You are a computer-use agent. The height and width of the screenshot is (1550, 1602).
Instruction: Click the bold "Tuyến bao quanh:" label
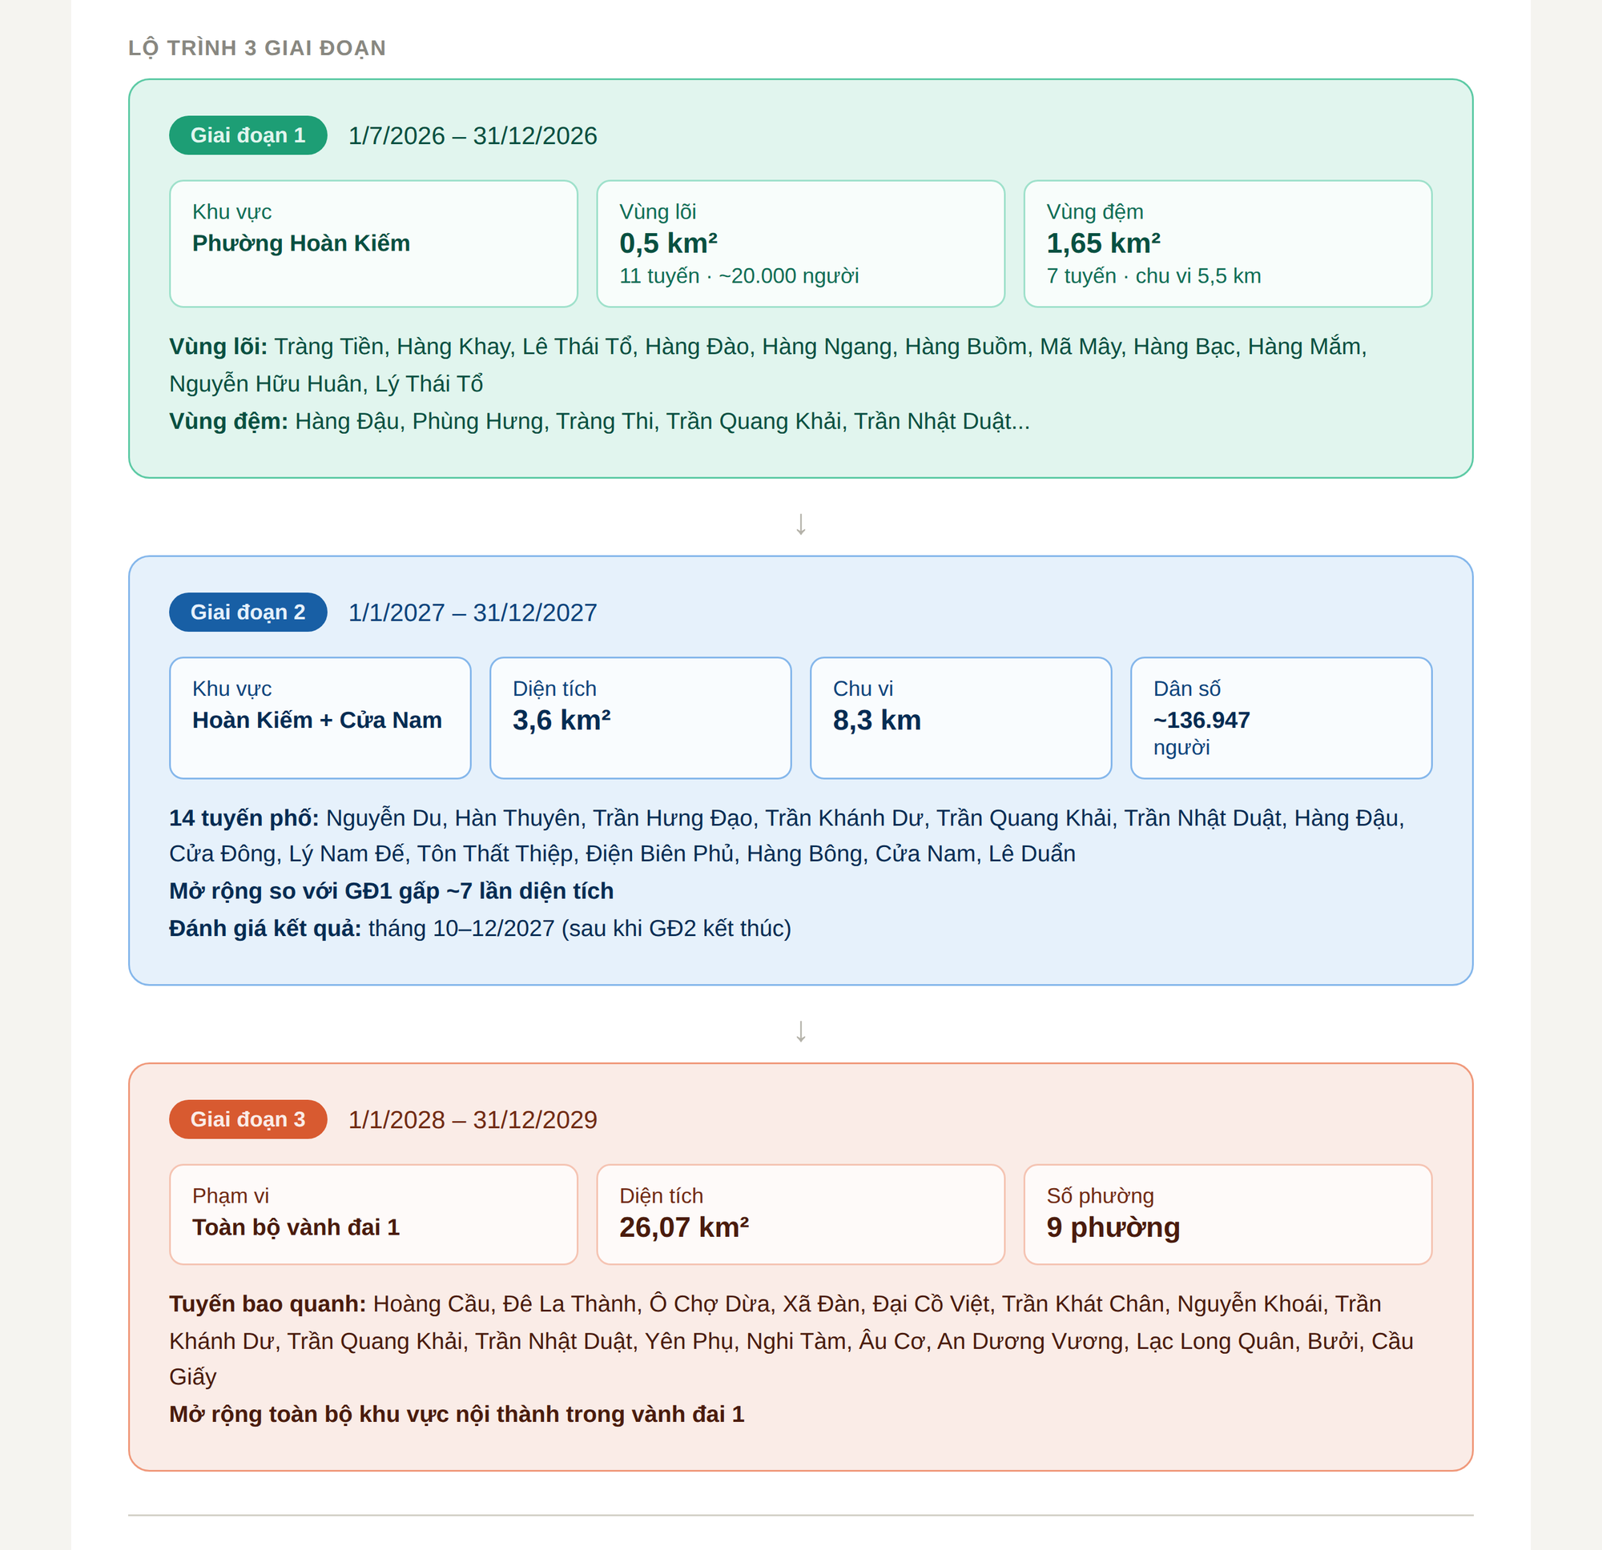268,1303
